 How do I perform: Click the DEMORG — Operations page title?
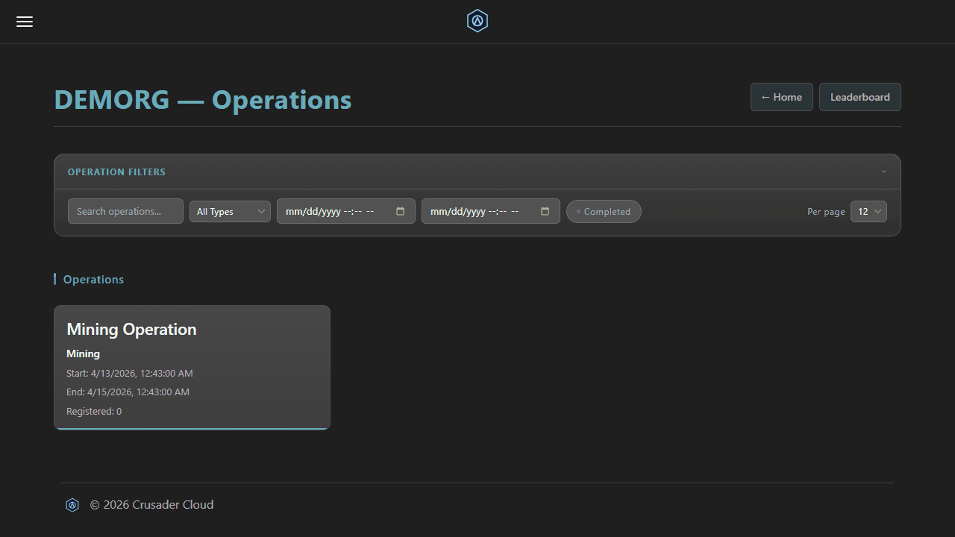202,99
